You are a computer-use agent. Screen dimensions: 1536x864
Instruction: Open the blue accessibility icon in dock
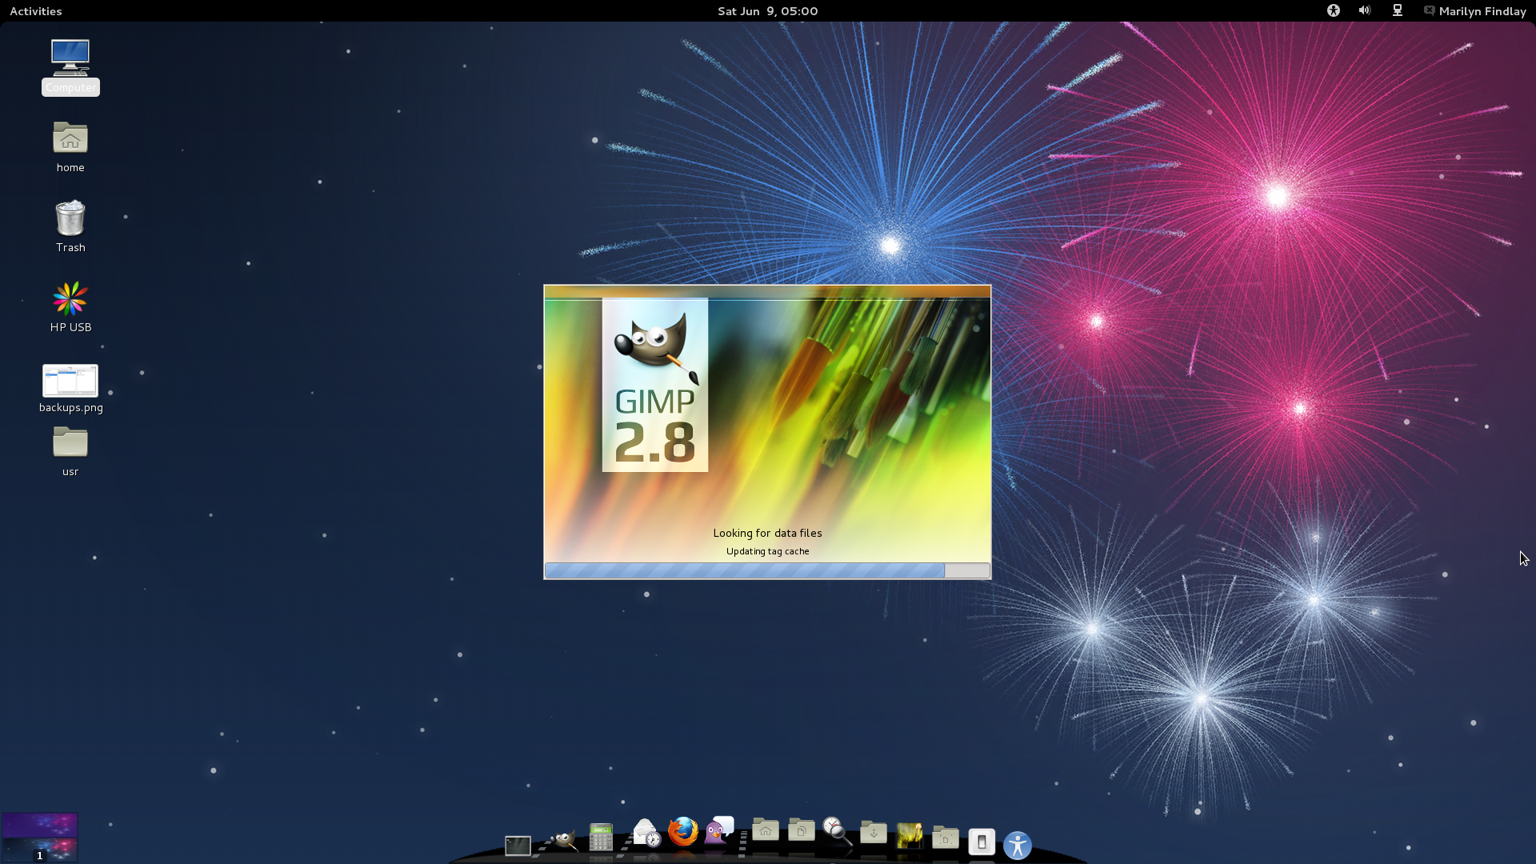[1018, 846]
